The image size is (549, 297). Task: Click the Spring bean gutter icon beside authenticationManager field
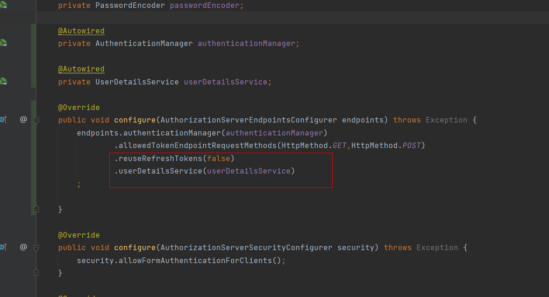(3, 43)
